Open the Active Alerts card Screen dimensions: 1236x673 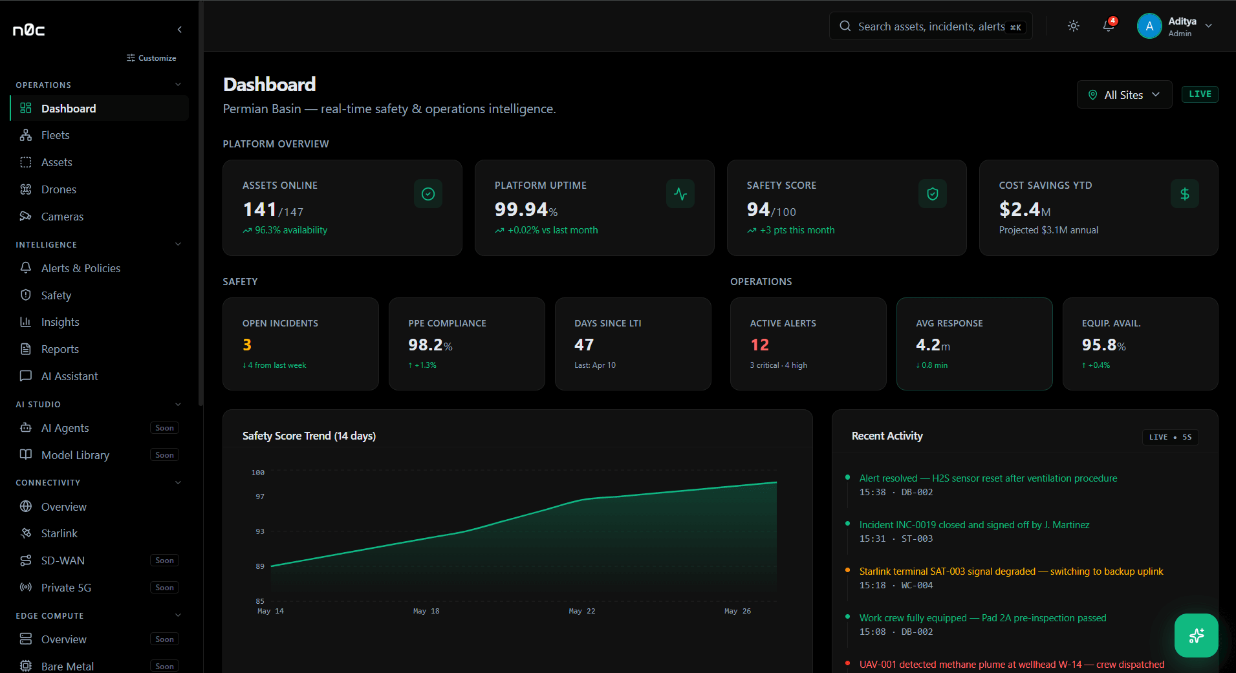click(808, 344)
